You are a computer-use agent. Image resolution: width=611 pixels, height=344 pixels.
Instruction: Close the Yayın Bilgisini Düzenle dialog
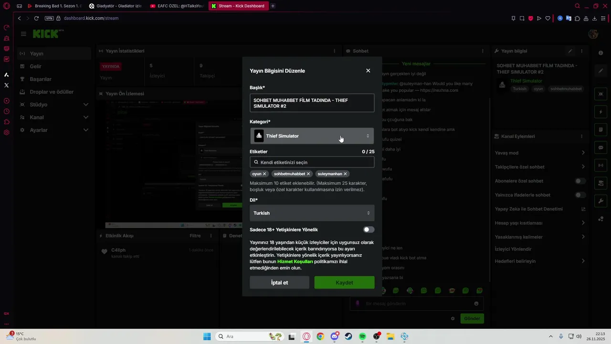click(368, 71)
